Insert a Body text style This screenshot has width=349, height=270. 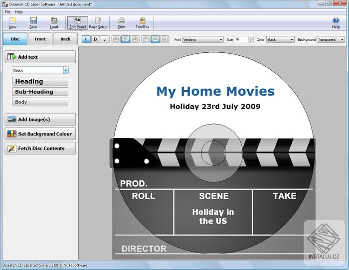pyautogui.click(x=40, y=102)
